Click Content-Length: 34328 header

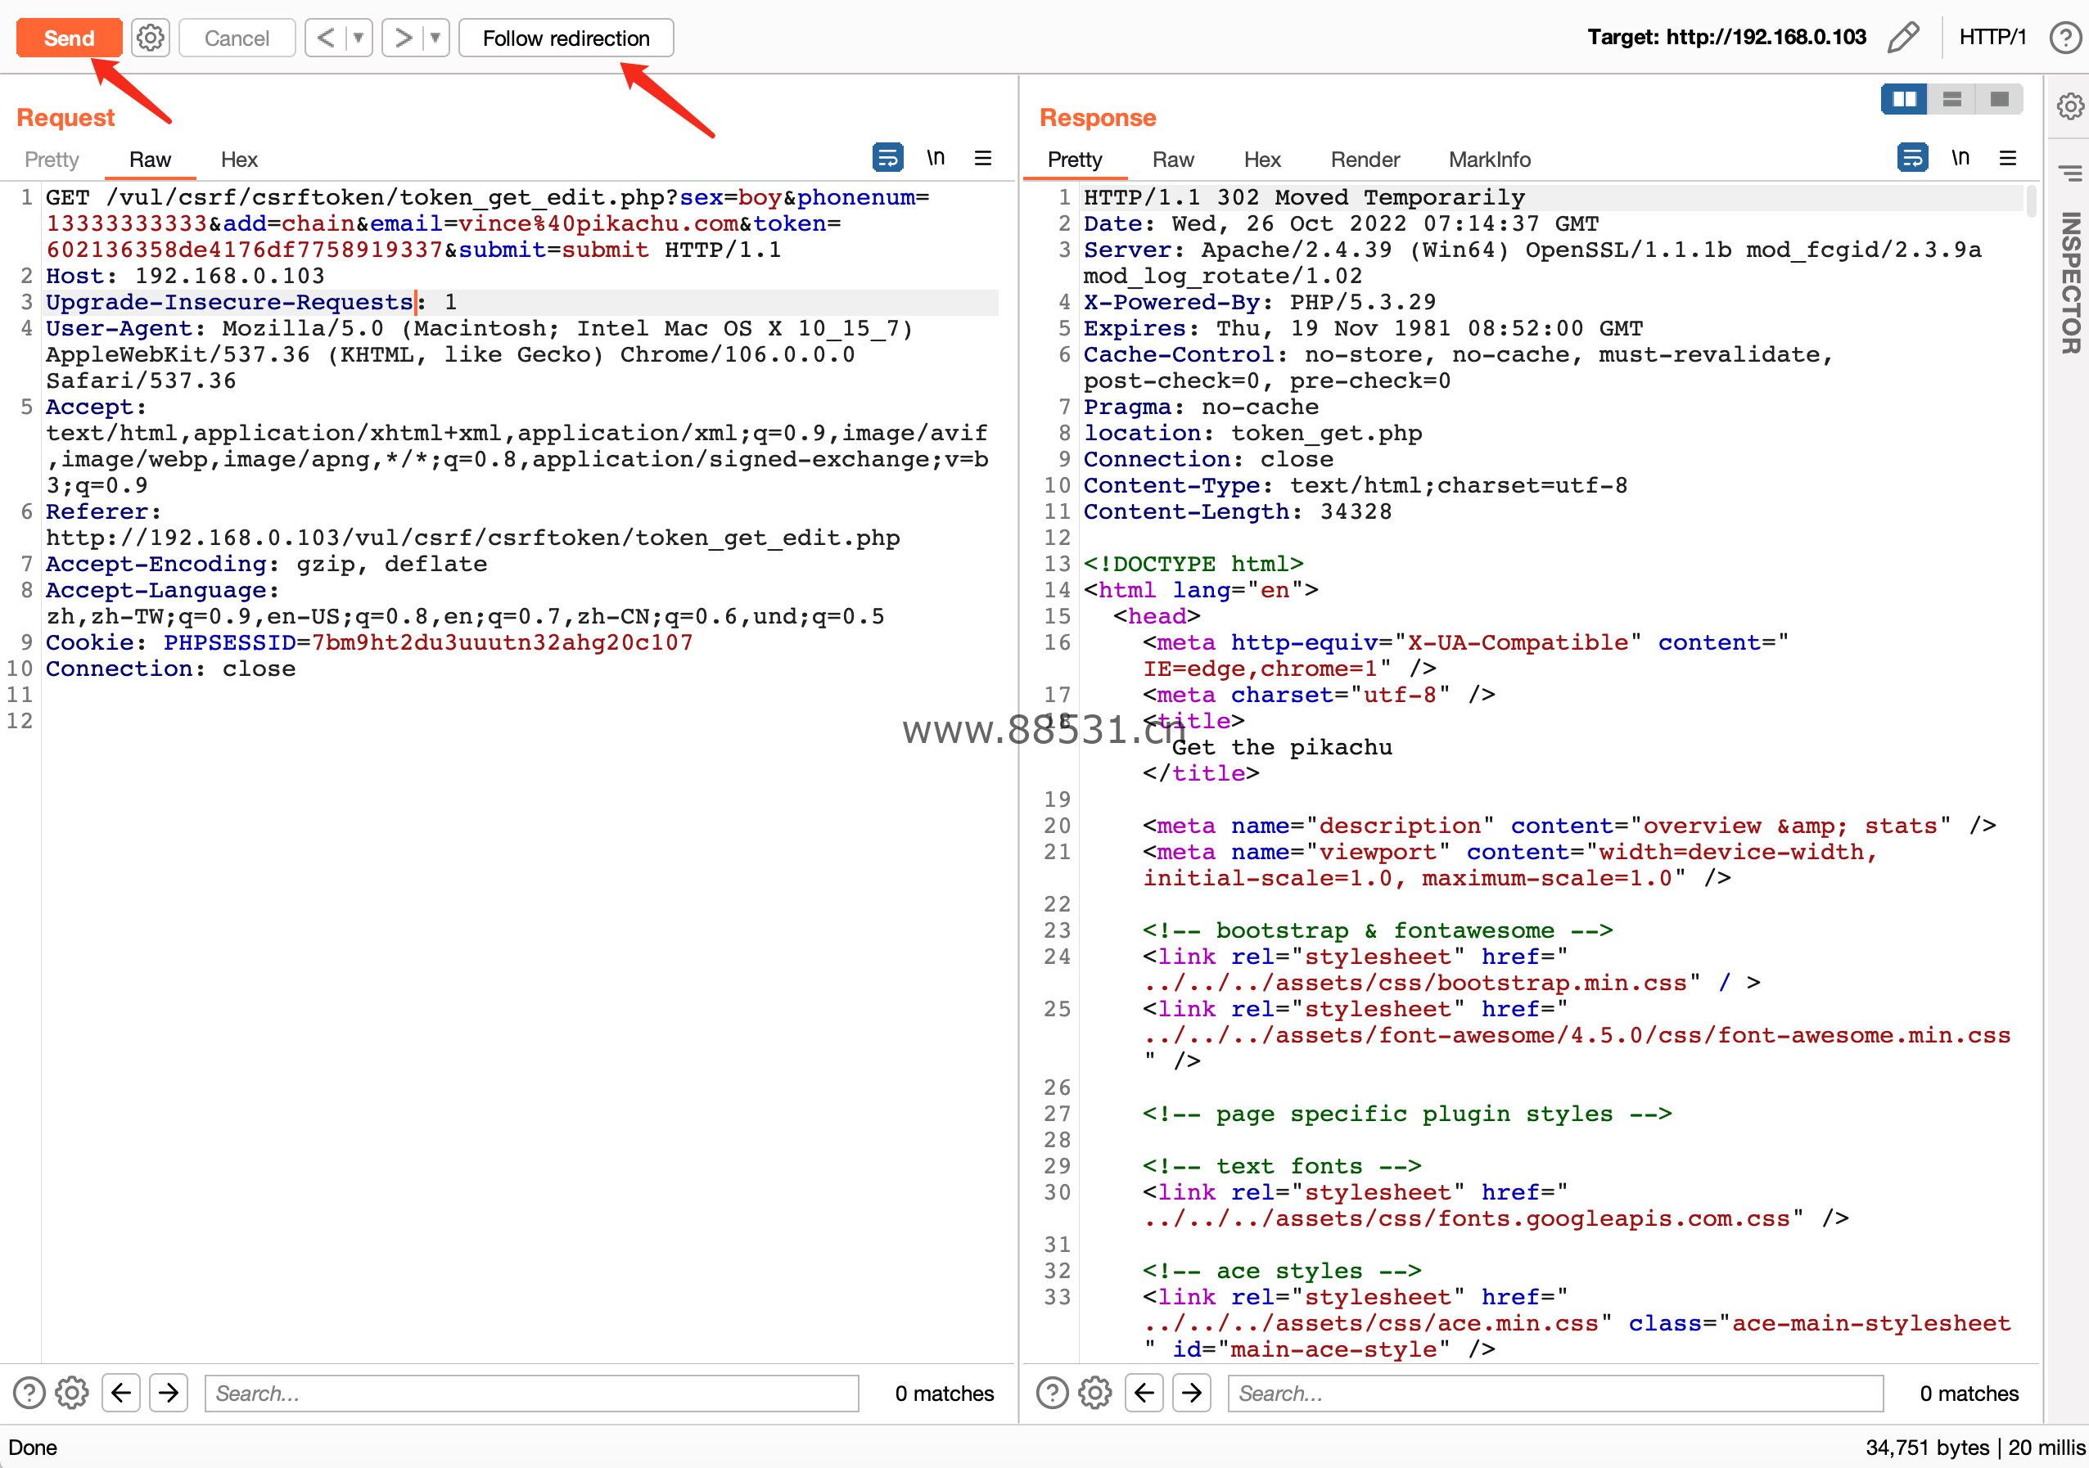(1238, 512)
